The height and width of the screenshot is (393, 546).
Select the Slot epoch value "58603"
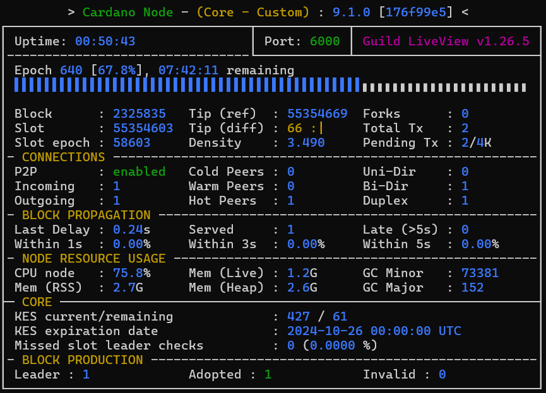pos(132,143)
